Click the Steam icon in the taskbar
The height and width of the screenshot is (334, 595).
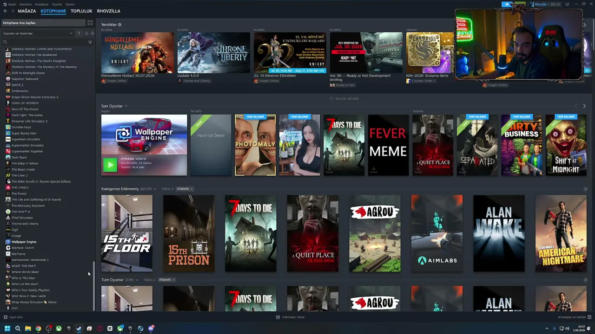pos(79,328)
